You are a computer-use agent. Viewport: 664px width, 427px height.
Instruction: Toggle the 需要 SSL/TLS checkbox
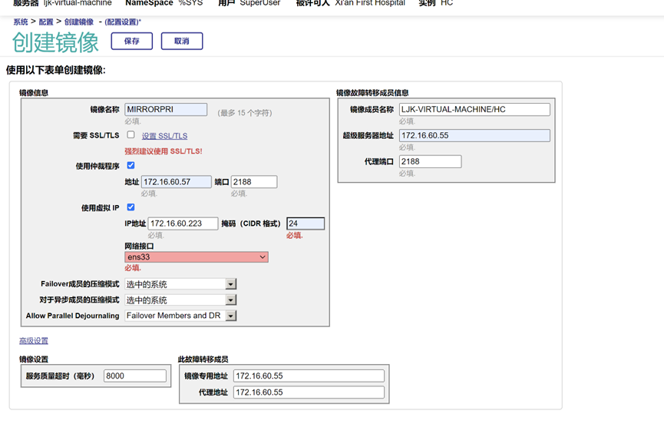click(x=130, y=135)
